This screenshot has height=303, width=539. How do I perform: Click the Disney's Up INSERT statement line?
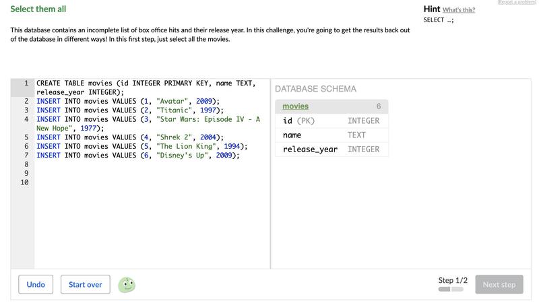(x=138, y=156)
